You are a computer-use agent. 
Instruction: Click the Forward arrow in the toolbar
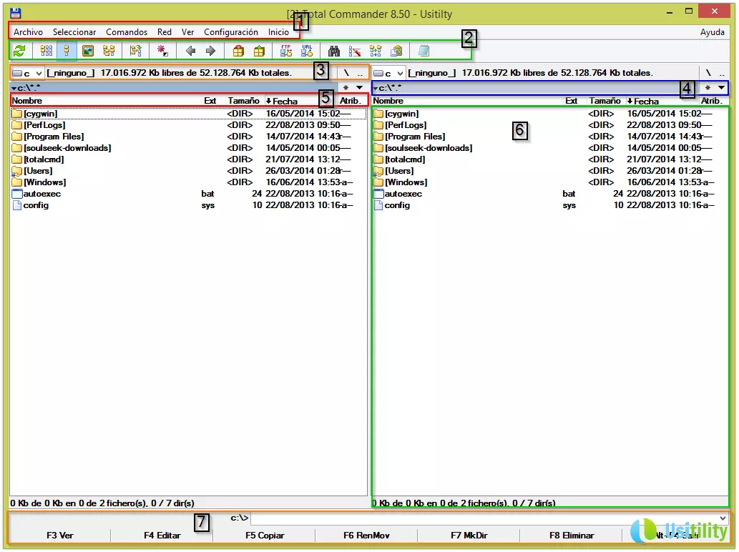point(210,51)
